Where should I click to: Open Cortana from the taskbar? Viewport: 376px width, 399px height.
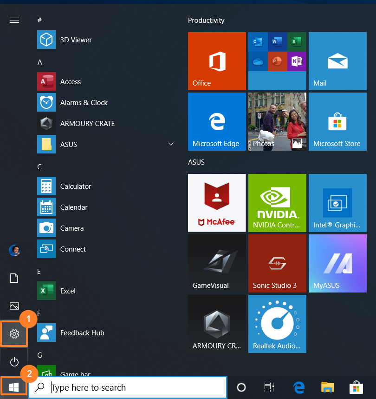[241, 387]
